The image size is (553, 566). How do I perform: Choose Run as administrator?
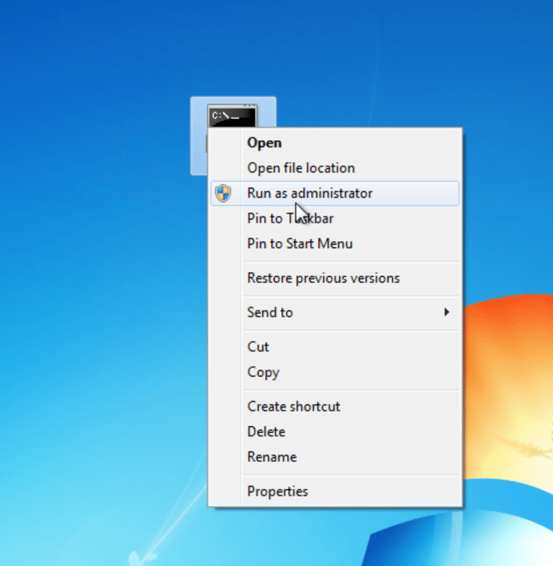click(x=309, y=193)
